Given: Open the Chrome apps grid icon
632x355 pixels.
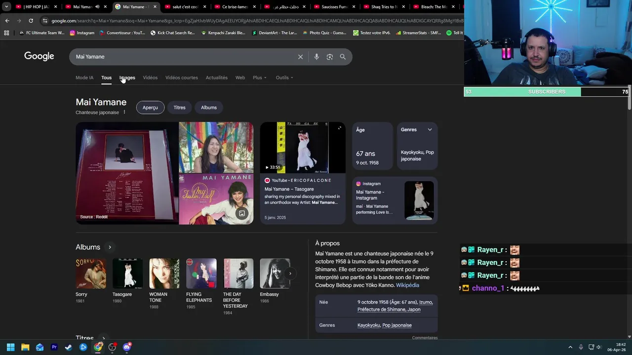Looking at the screenshot, I should [x=6, y=33].
